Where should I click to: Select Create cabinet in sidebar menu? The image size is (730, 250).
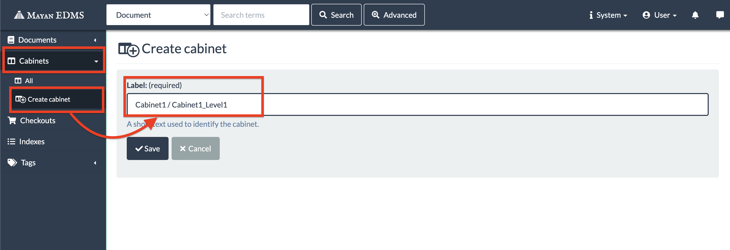tap(49, 99)
